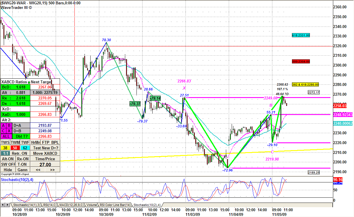The width and height of the screenshot is (354, 217).
Task: Switch to RSI Color Line Bar(14) tab
Action: [115, 205]
